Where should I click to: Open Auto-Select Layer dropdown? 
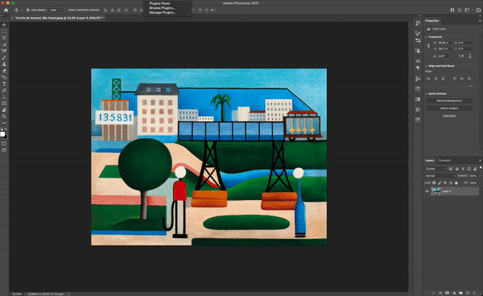[x=55, y=10]
